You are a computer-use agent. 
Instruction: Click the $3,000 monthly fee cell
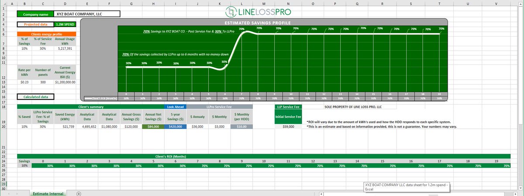[x=219, y=127]
